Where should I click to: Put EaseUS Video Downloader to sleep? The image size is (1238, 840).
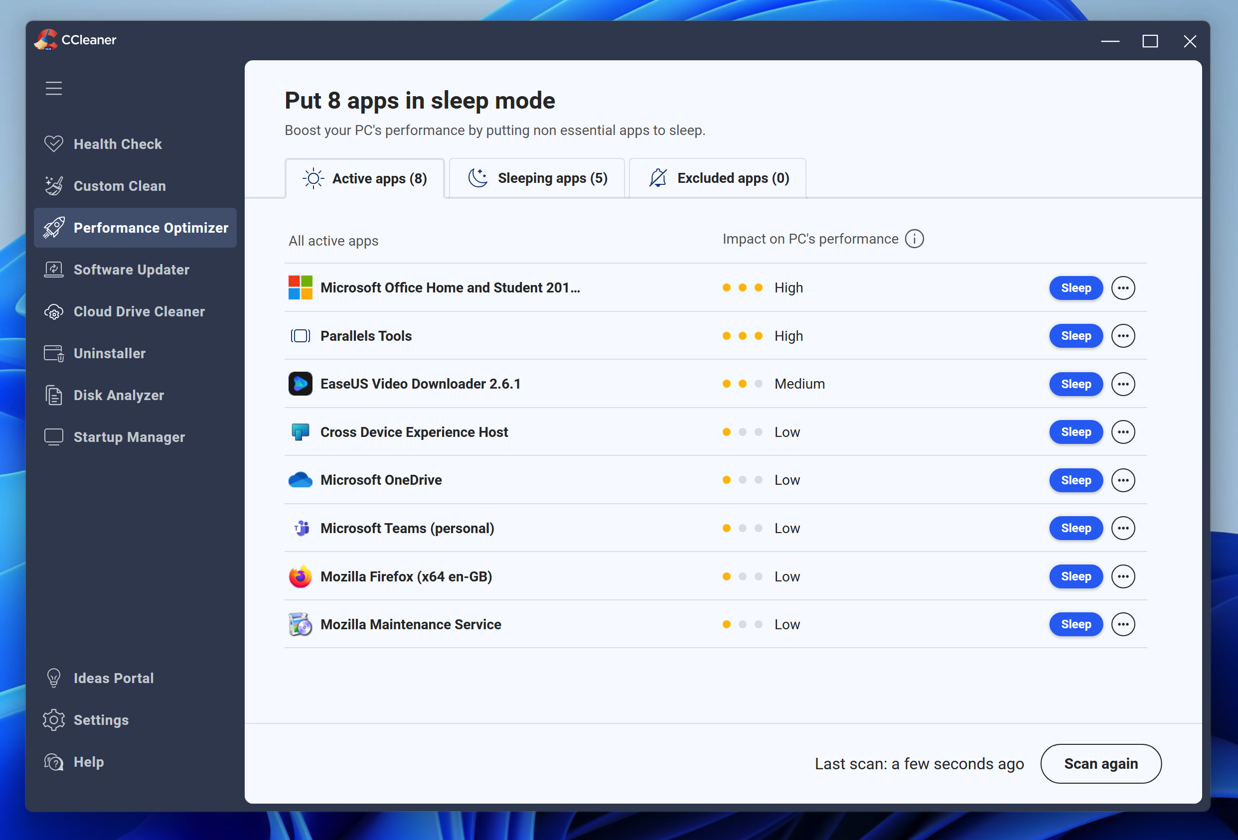coord(1076,384)
